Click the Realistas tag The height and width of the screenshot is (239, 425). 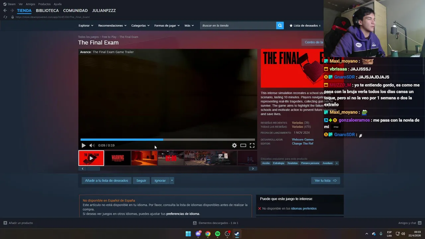point(293,163)
